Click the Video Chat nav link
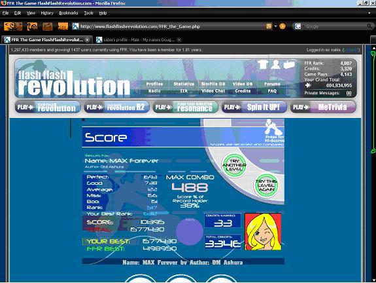 [213, 91]
